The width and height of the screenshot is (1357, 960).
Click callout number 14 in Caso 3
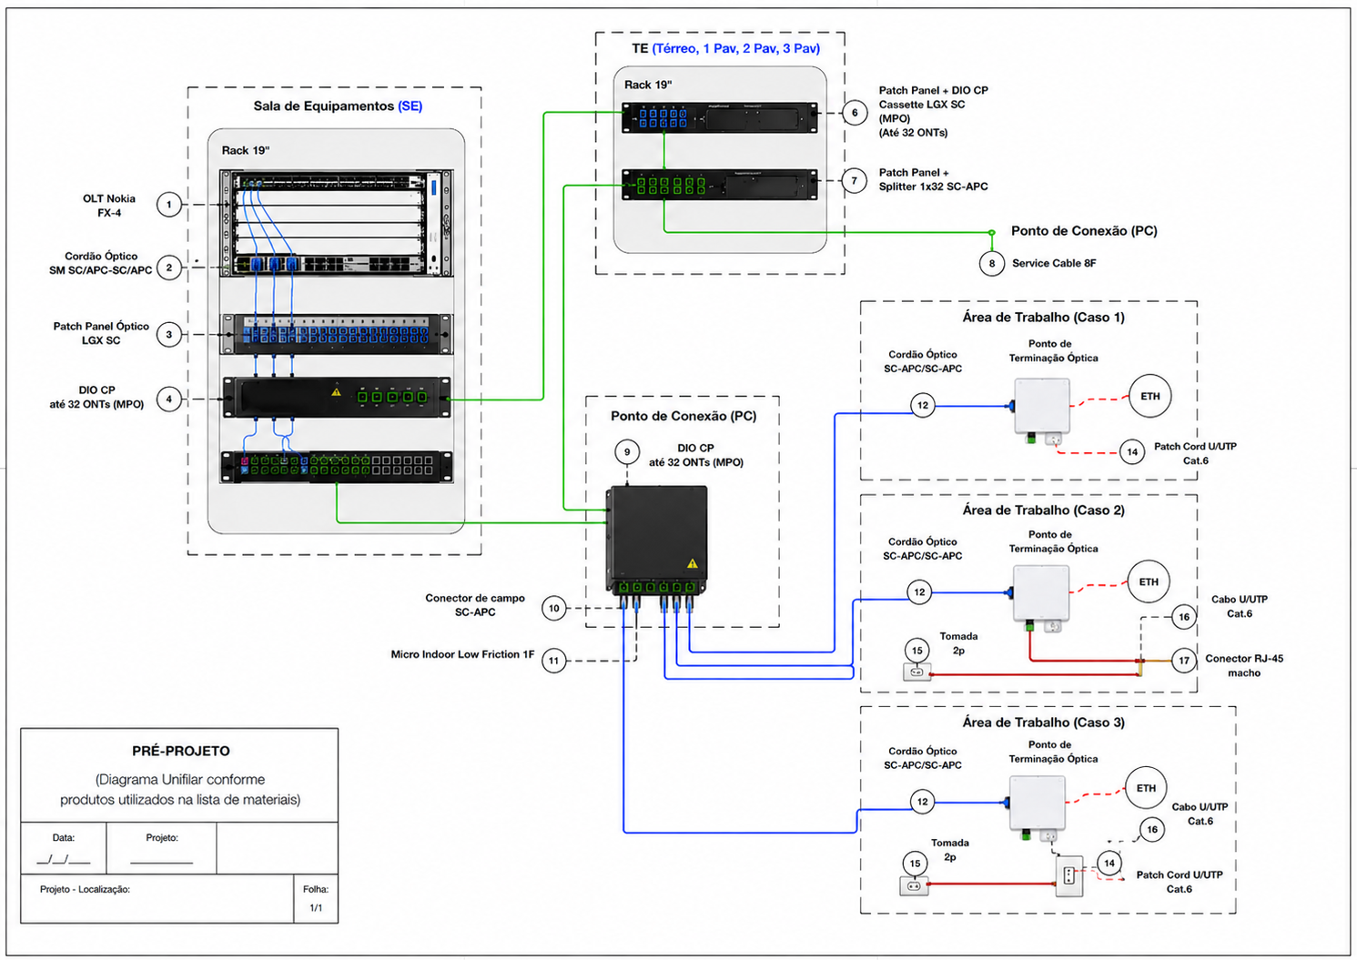pyautogui.click(x=1109, y=864)
